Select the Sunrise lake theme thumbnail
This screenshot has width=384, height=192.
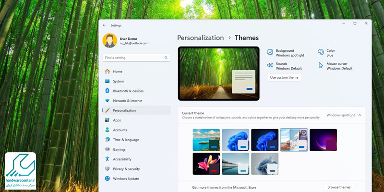tap(235, 164)
